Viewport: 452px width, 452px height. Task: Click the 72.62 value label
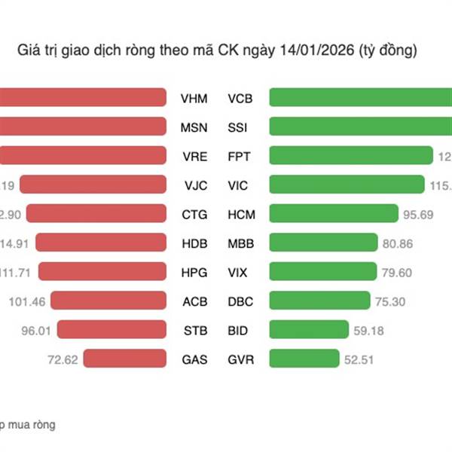63,359
